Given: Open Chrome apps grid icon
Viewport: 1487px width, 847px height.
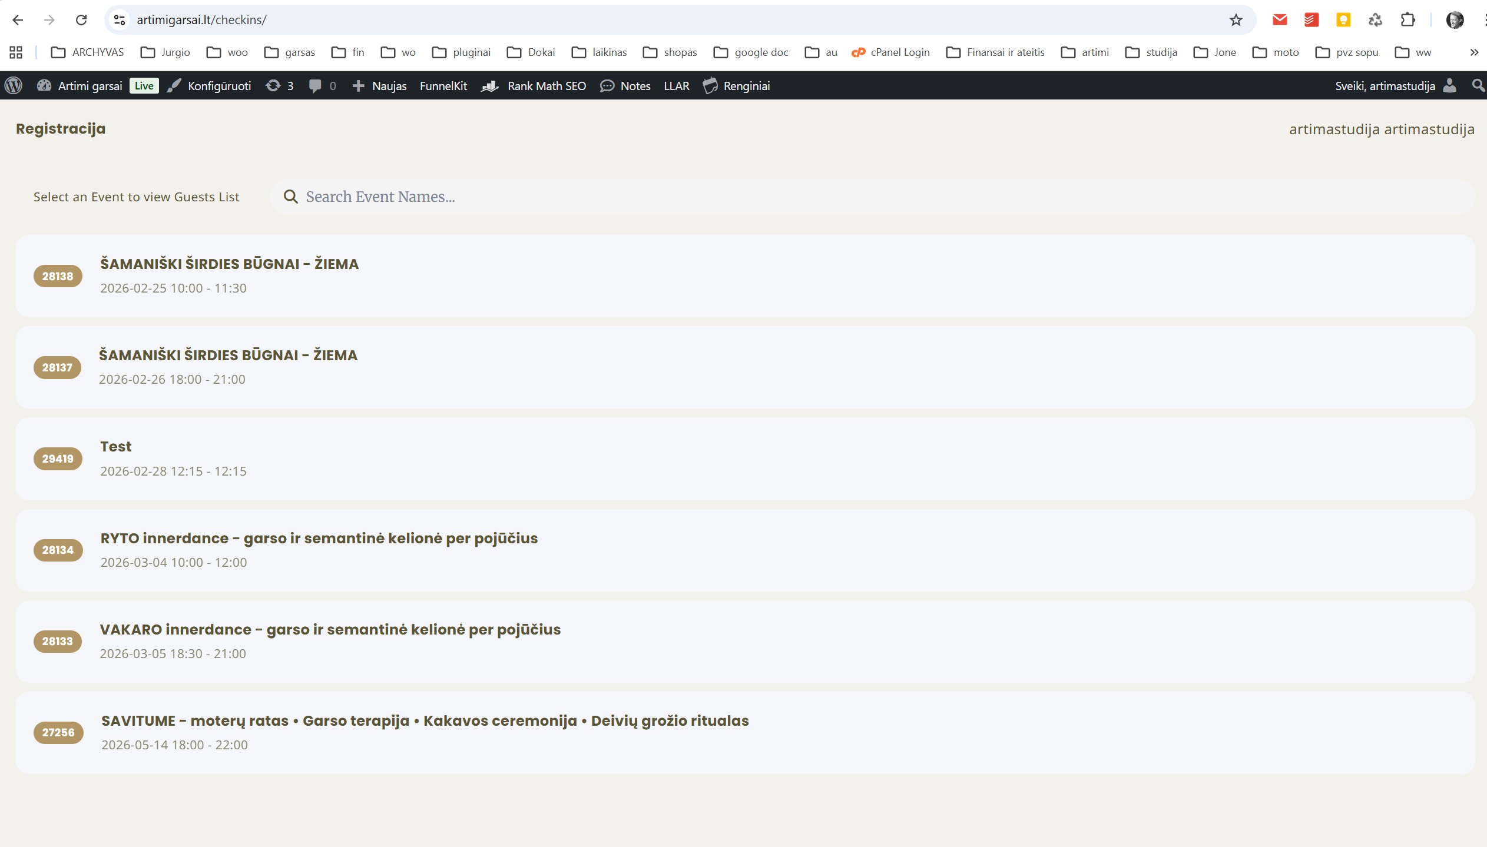Looking at the screenshot, I should tap(16, 52).
